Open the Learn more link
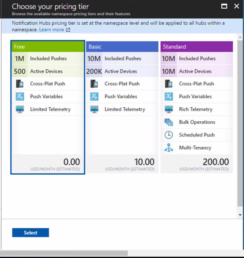Viewport: 244px width, 258px height. (52, 30)
